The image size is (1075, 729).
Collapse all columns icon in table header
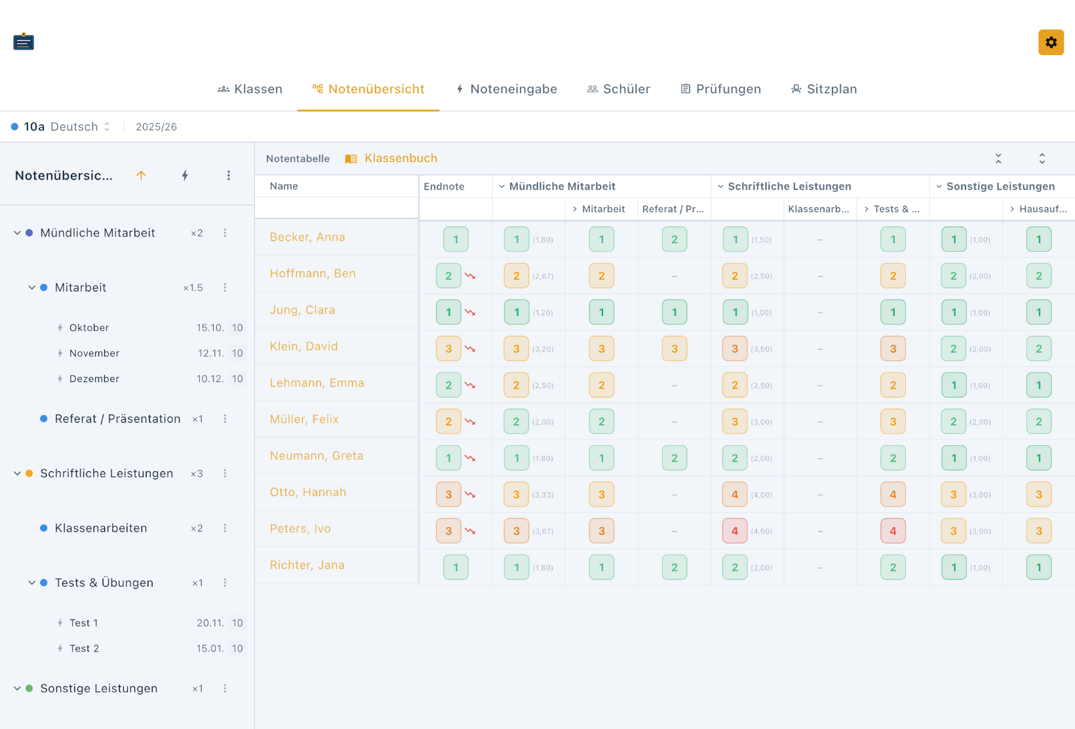tap(998, 159)
